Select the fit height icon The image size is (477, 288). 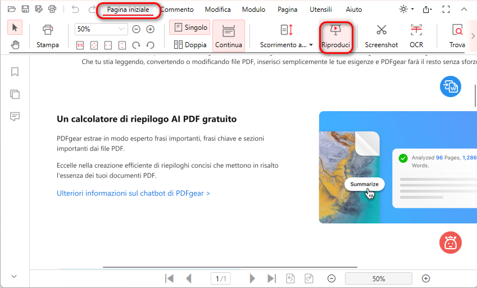[x=122, y=45]
